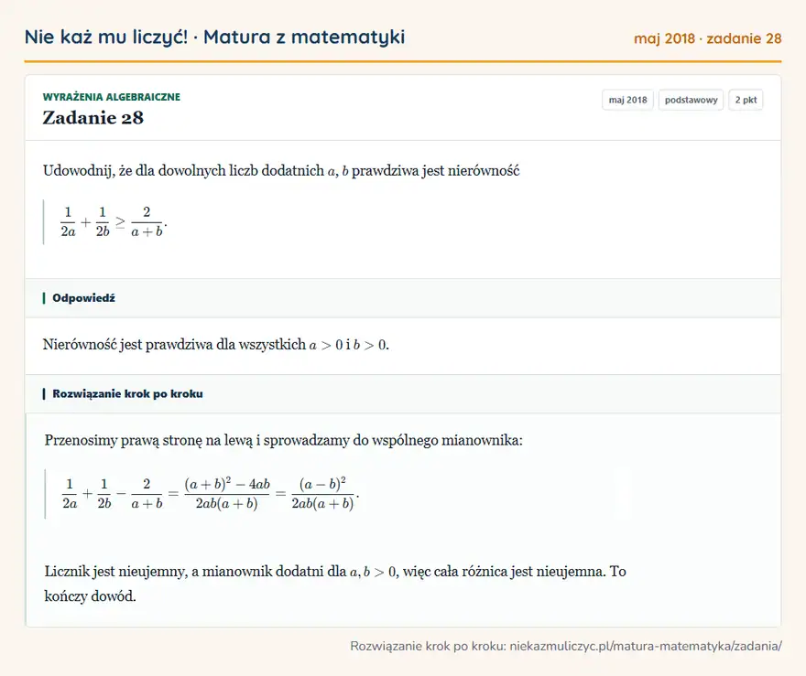Click the inequality formula 1/2a + 1/2b ≥ 2/(a+b)

point(114,221)
